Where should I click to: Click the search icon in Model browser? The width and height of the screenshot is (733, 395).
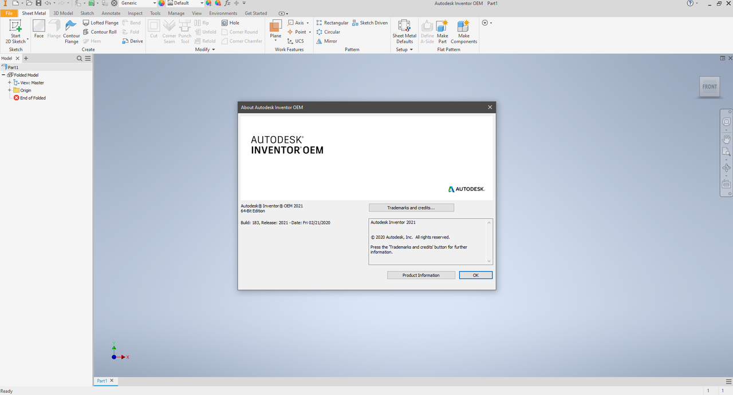[80, 58]
